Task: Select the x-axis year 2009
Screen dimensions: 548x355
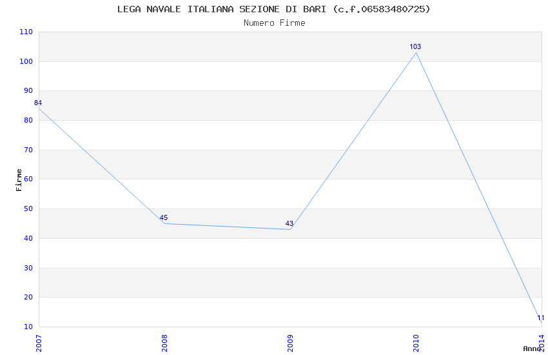Action: point(290,343)
